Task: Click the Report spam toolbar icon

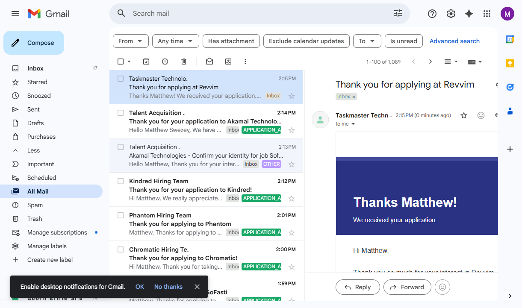Action: (165, 62)
